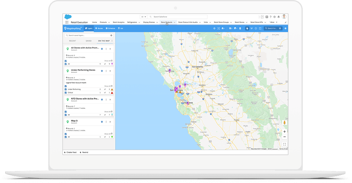This screenshot has width=352, height=183.
Task: Expand the Store Products dropdown chevron
Action: click(x=175, y=23)
